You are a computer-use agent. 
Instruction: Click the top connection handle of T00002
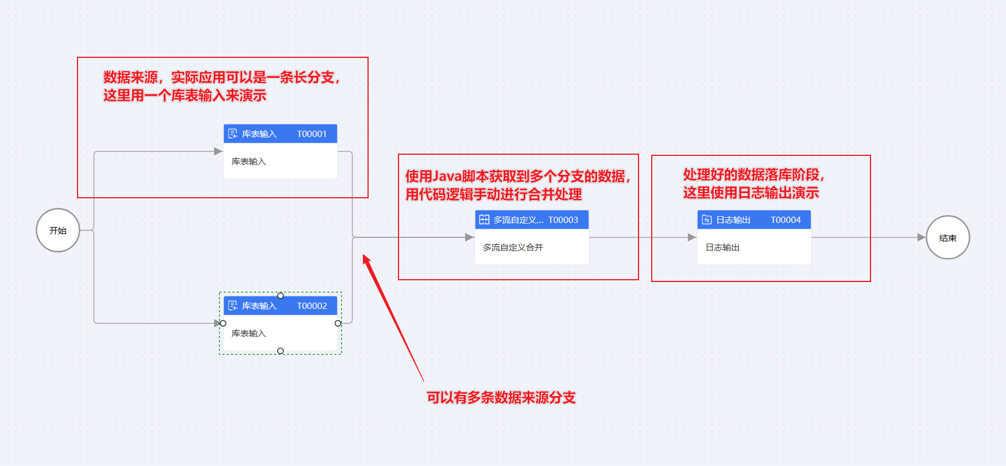pyautogui.click(x=280, y=296)
